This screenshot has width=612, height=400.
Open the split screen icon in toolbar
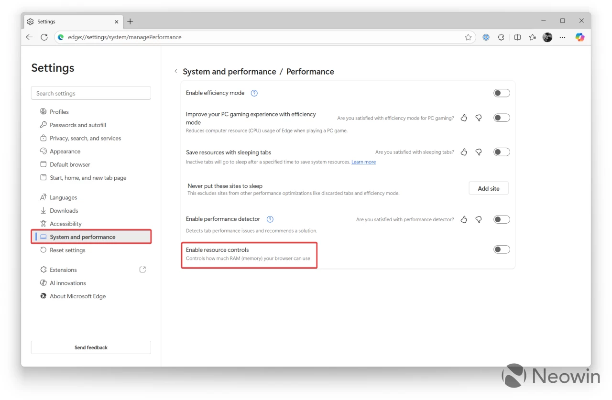(x=517, y=37)
